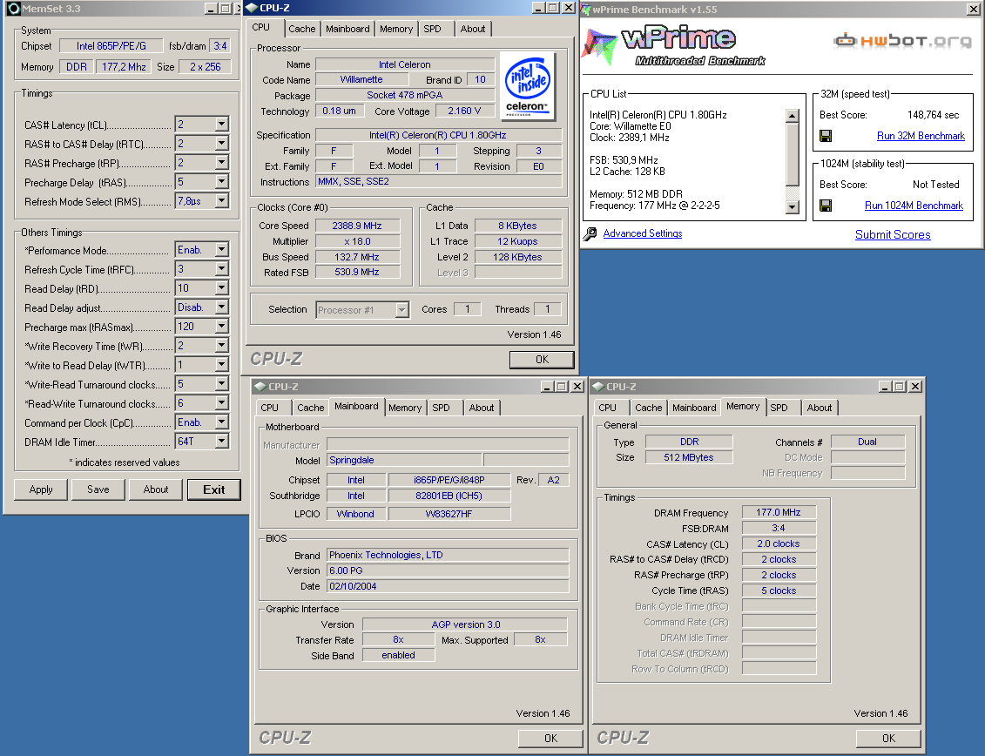Viewport: 985px width, 756px height.
Task: Click OK in the CPU-Z Mainboard window
Action: tap(551, 739)
